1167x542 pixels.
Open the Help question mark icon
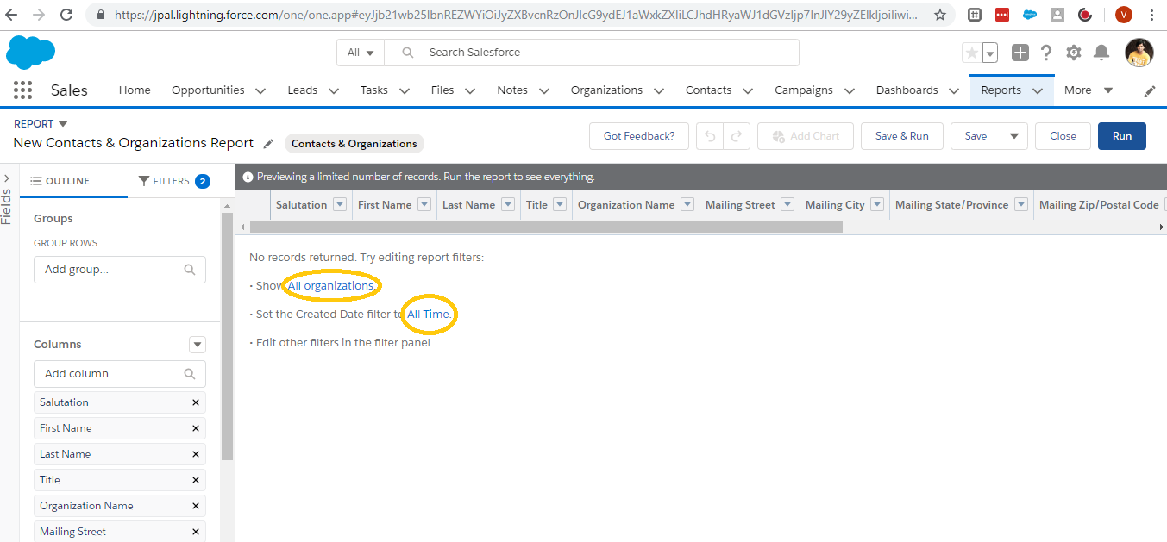(1046, 53)
